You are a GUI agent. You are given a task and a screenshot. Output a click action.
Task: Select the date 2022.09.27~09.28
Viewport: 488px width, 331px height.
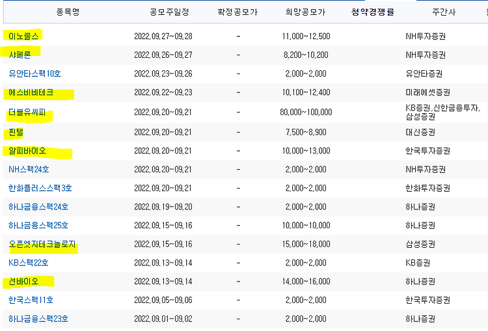click(163, 36)
